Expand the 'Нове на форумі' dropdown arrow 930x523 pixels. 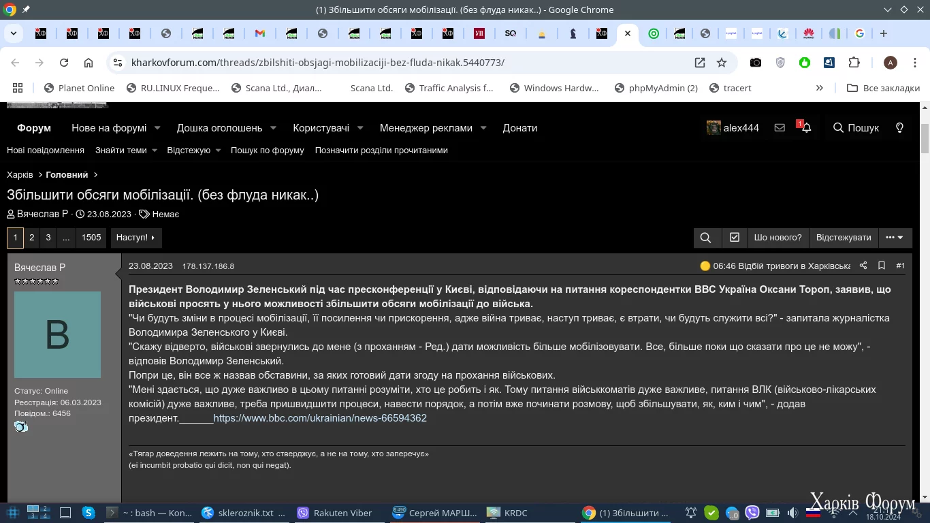click(x=157, y=128)
